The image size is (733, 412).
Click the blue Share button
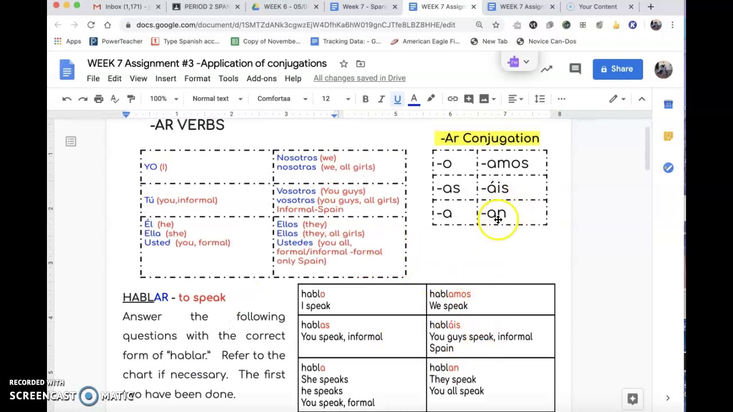click(x=617, y=69)
